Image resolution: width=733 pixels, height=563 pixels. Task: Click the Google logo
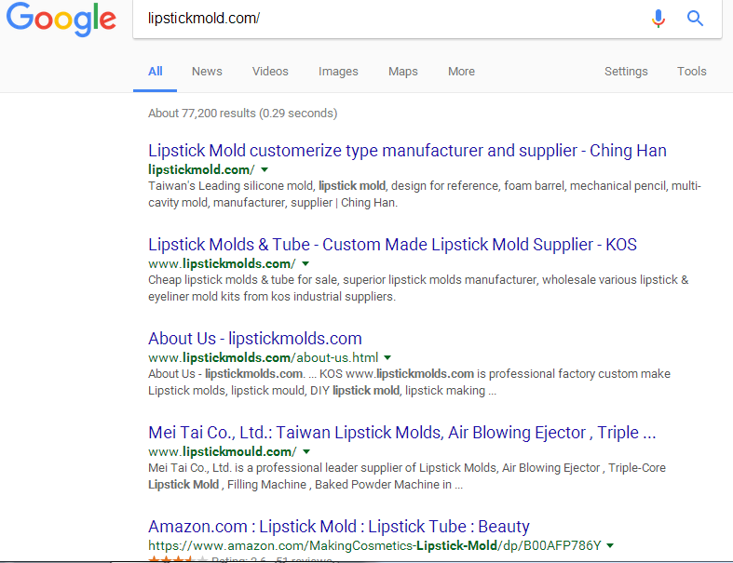61,19
